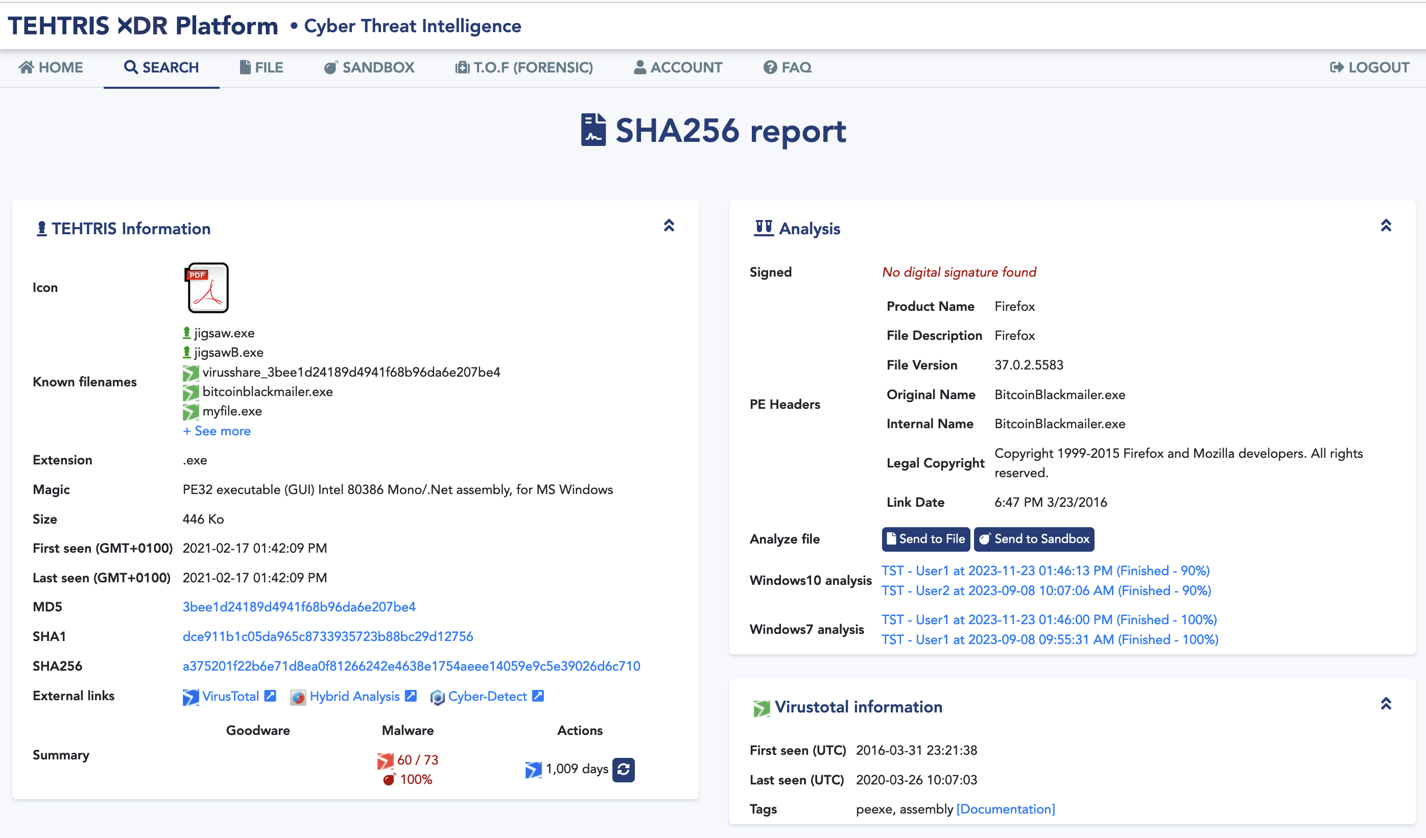Image resolution: width=1426 pixels, height=838 pixels.
Task: Click VirusTotal icon next to 1,009 days
Action: pos(533,769)
